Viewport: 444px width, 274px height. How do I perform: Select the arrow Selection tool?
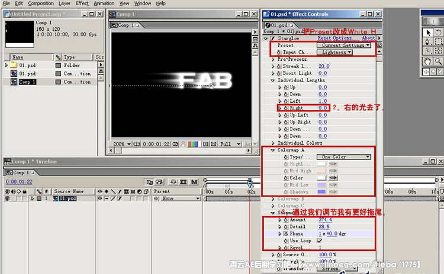pos(428,32)
